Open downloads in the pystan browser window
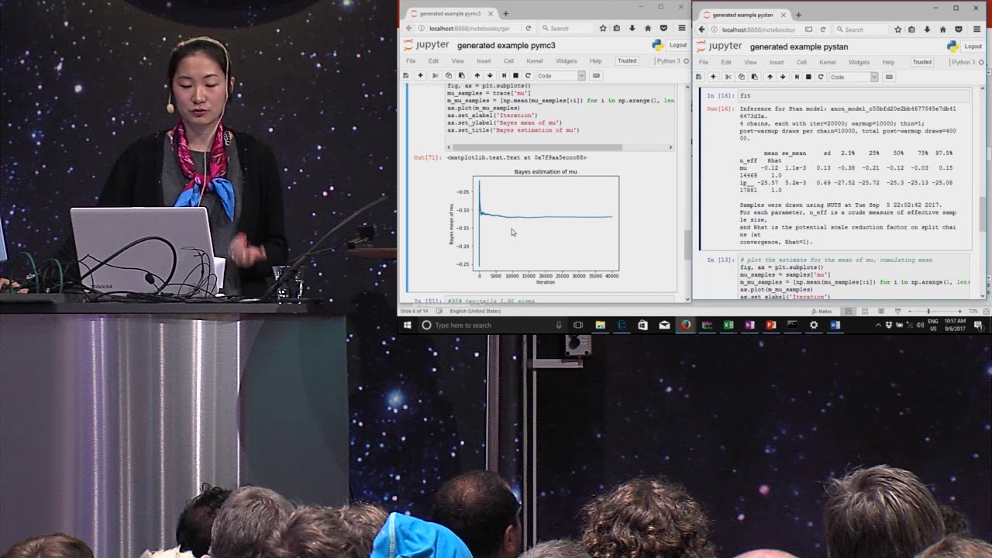The image size is (992, 558). [x=928, y=29]
